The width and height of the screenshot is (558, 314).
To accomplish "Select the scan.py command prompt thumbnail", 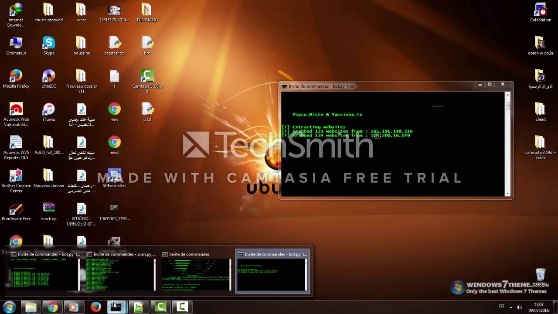I will pos(120,271).
